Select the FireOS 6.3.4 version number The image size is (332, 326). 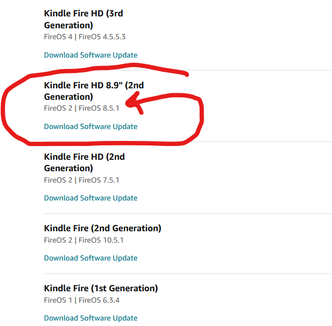100,300
